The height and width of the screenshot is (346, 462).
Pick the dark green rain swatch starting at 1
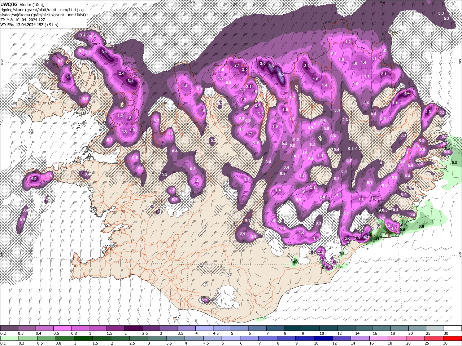tap(83, 338)
